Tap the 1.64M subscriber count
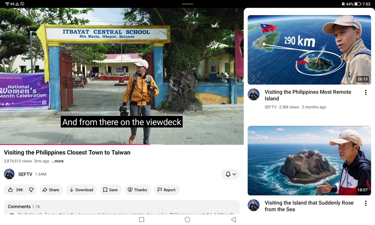The height and width of the screenshot is (225, 375). tap(41, 174)
